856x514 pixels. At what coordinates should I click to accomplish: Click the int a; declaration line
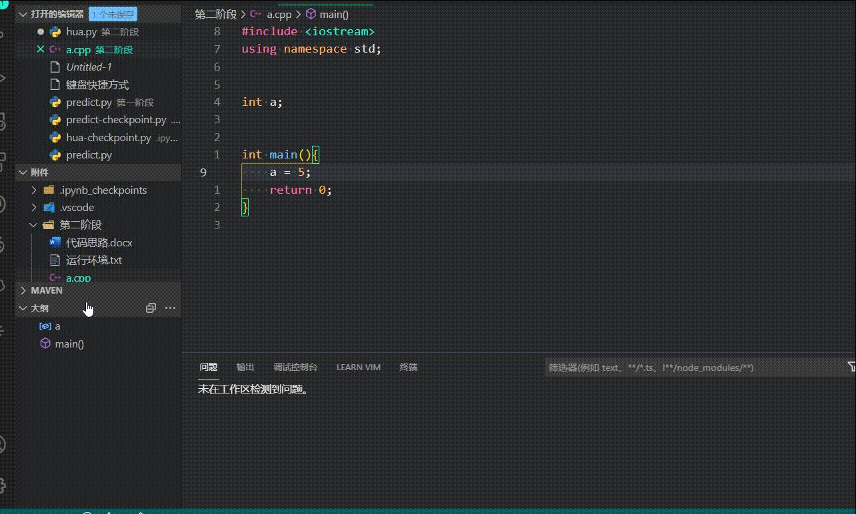pyautogui.click(x=262, y=102)
